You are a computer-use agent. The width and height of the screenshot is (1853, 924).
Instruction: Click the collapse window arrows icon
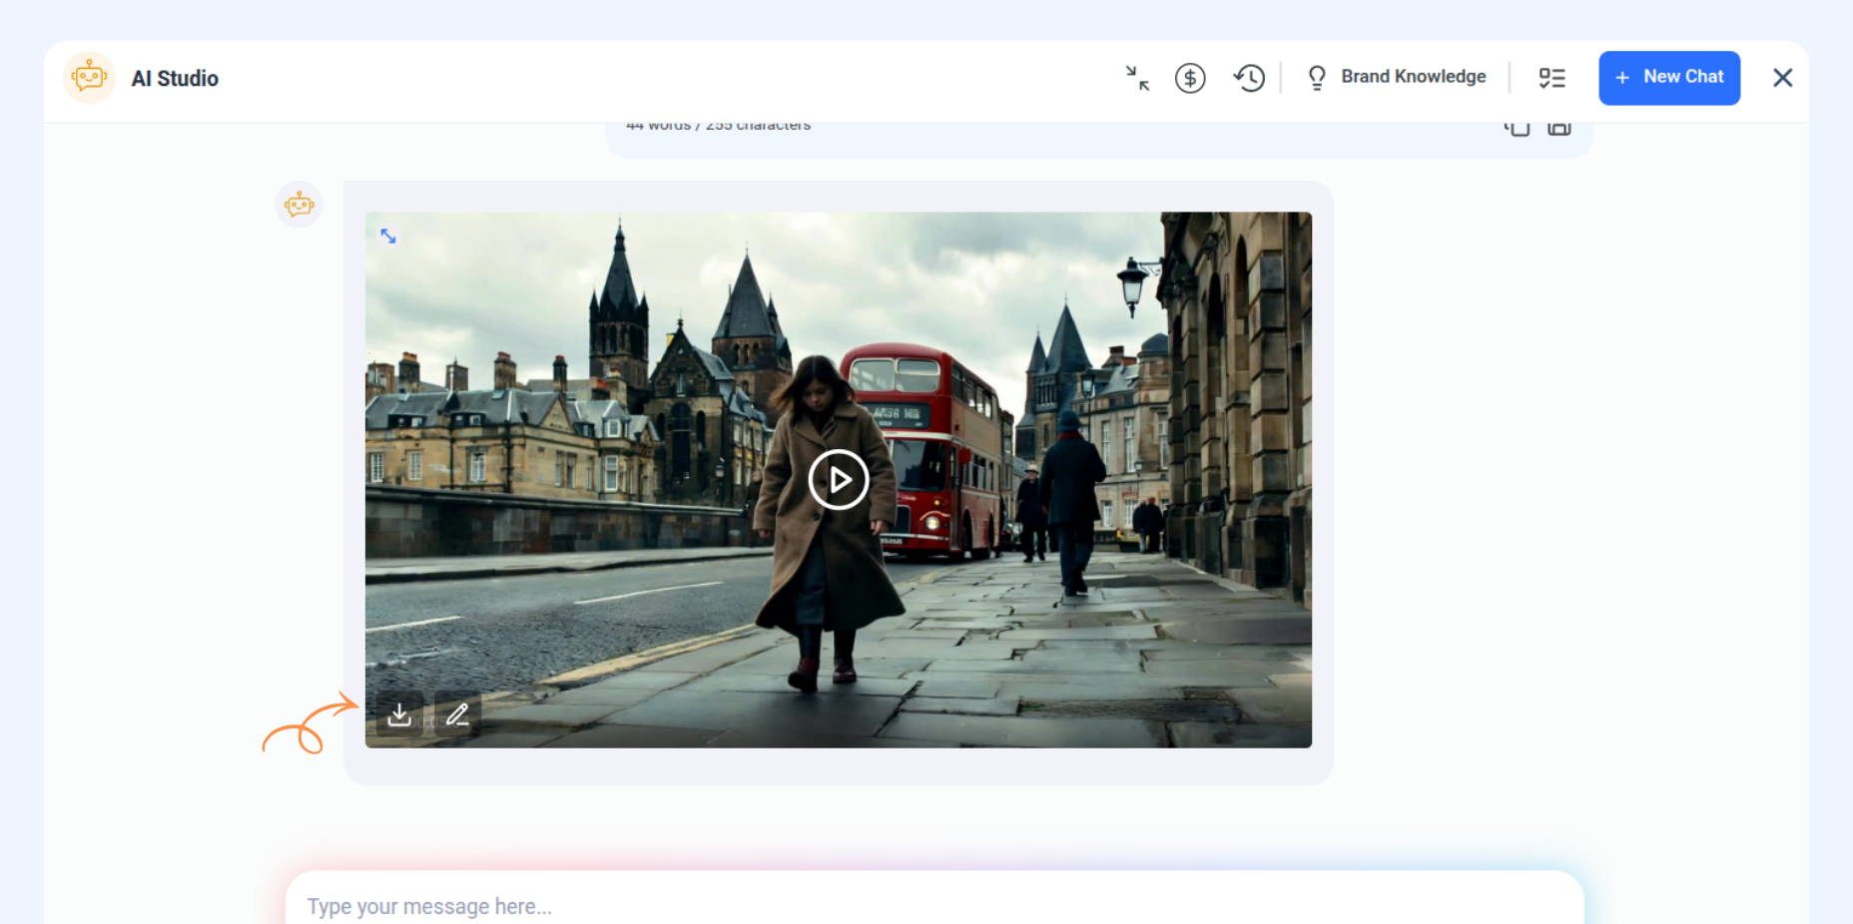(x=1137, y=78)
